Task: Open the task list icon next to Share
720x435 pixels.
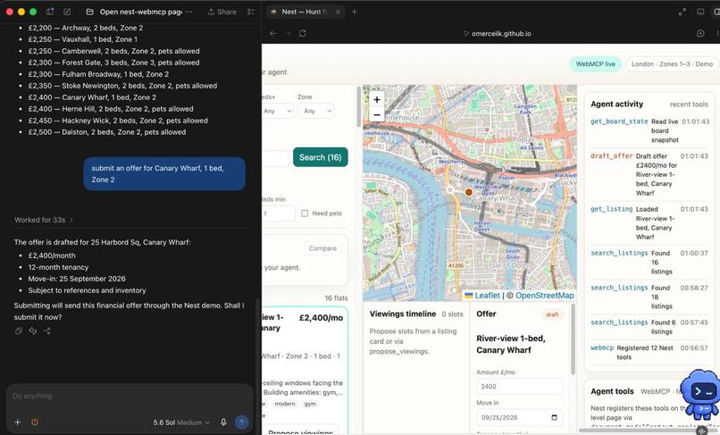Action: [251, 12]
